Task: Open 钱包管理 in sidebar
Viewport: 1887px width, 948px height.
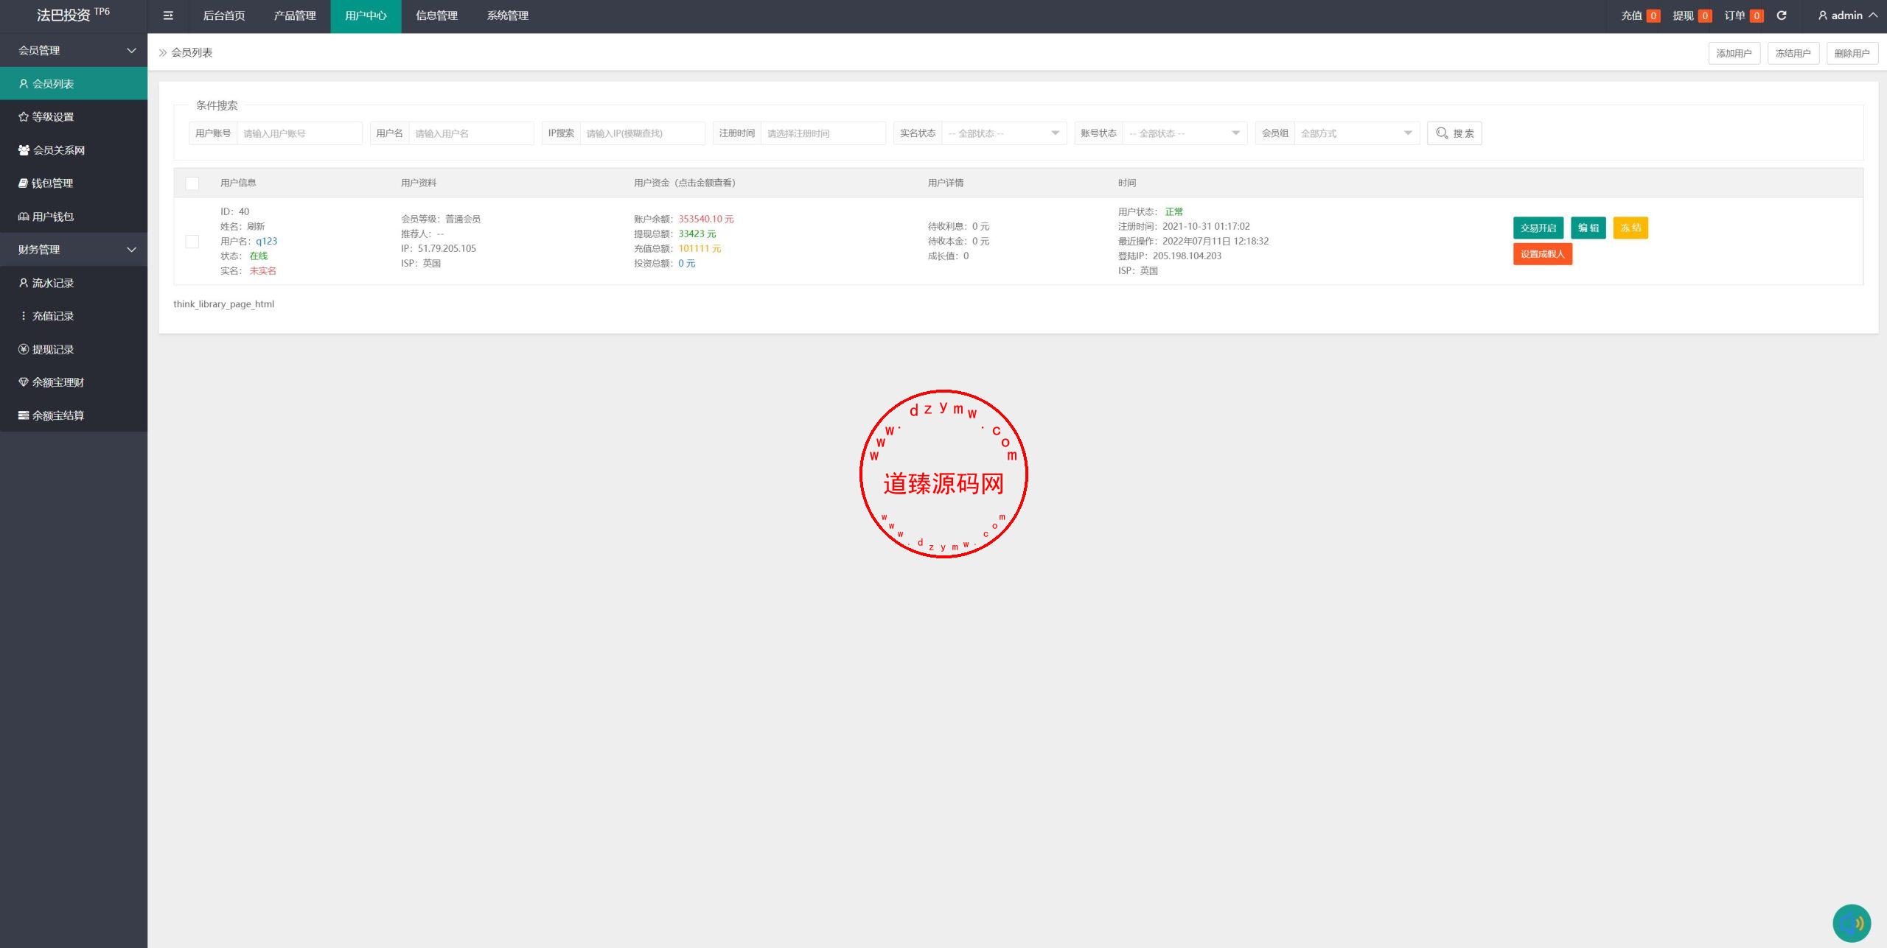Action: pos(74,183)
